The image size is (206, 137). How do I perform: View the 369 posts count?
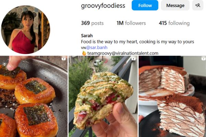point(92,23)
